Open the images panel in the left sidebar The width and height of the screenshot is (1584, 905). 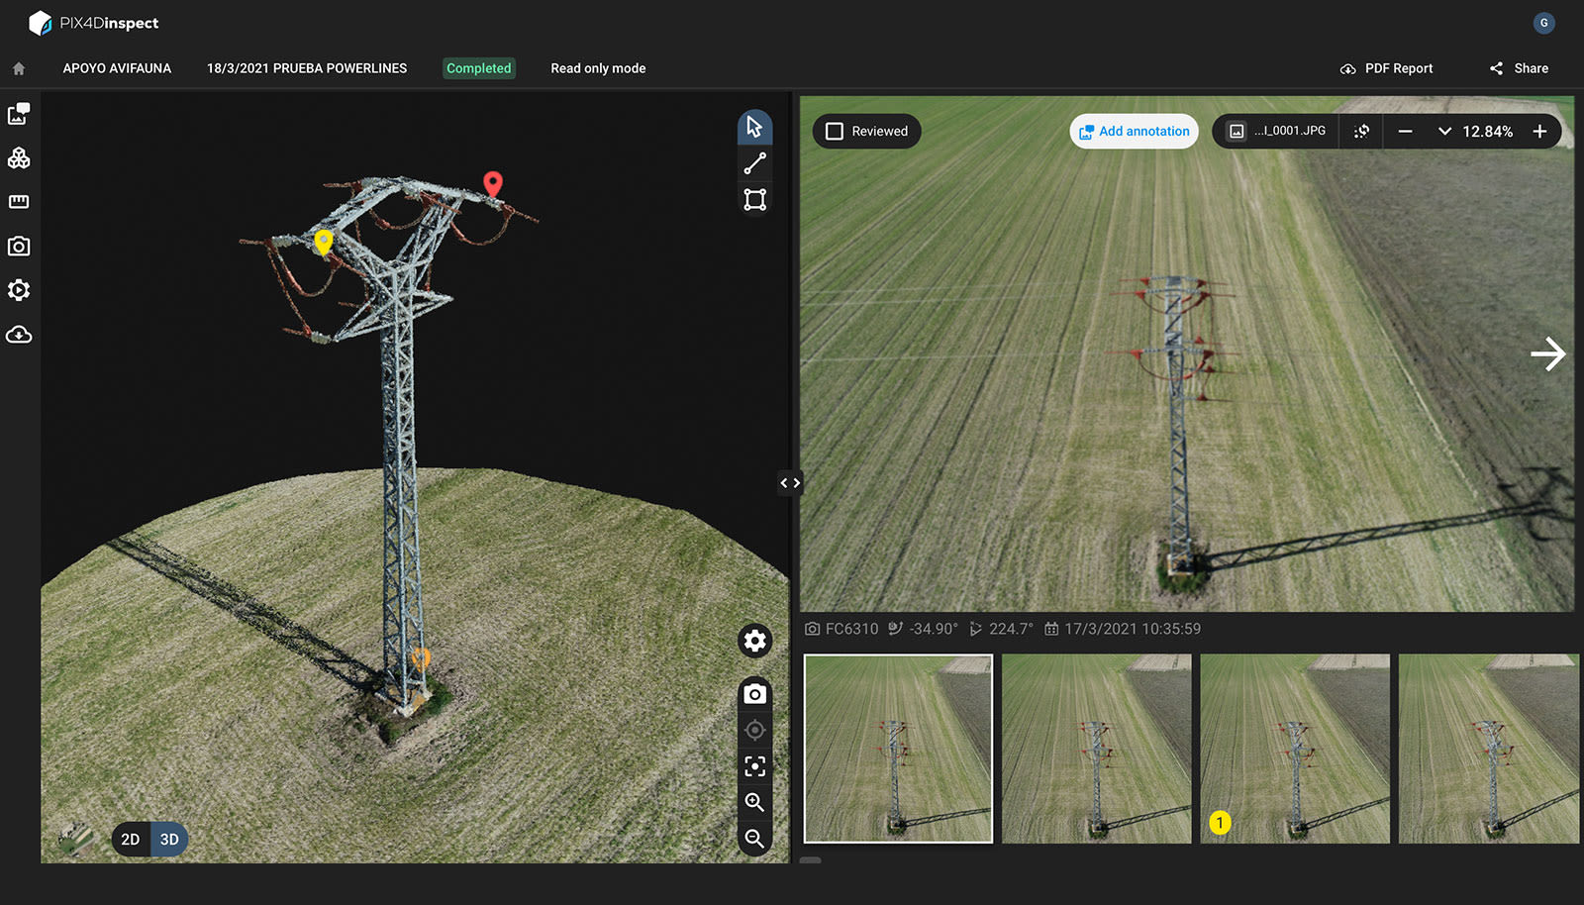19,114
